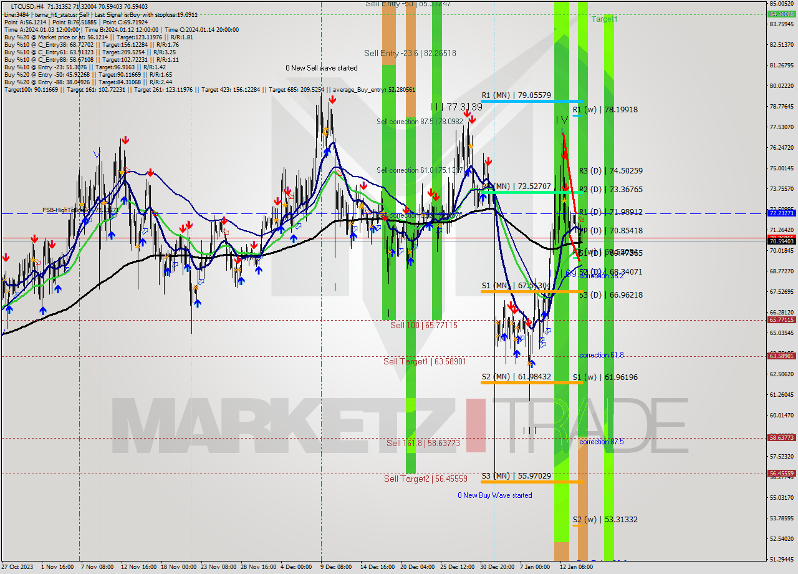Image resolution: width=798 pixels, height=574 pixels.
Task: Select the 'R2 (D) | 73.36765' label
Action: pyautogui.click(x=611, y=190)
